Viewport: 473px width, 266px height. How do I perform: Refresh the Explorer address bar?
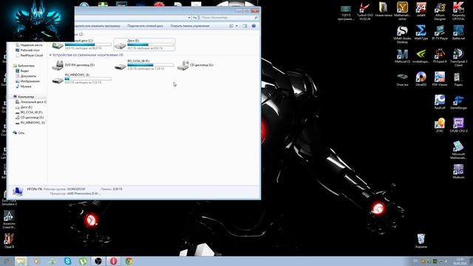pos(195,18)
